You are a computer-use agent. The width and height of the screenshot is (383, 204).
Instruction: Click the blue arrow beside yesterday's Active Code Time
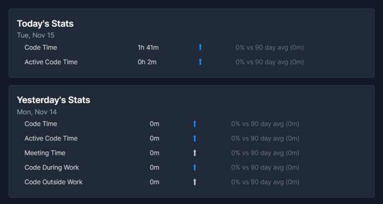coord(195,138)
